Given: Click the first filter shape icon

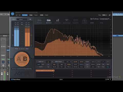Looking at the screenshot, I should 99,62.
